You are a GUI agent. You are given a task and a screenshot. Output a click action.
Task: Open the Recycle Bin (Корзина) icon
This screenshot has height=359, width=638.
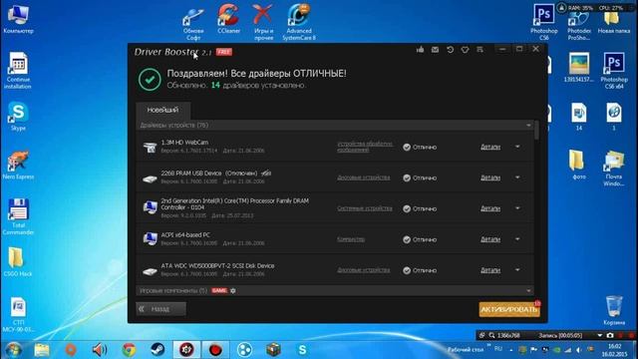coord(614,310)
